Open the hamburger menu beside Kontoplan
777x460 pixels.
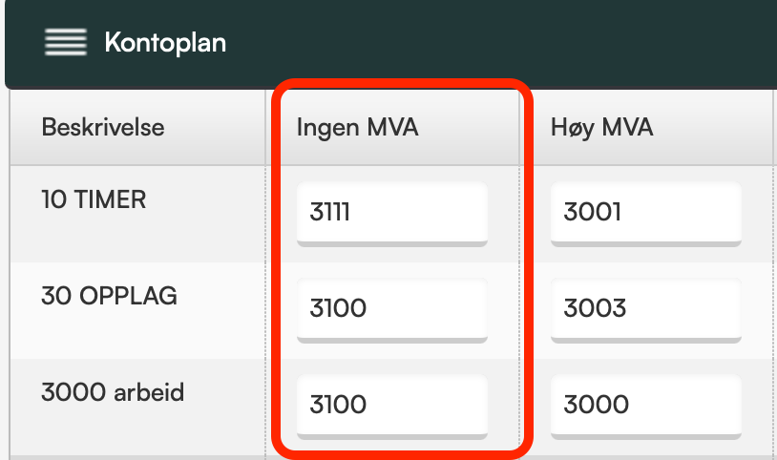pos(66,42)
